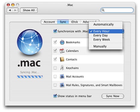Click the Contacts row label
The width and height of the screenshot is (140, 112).
click(72, 59)
